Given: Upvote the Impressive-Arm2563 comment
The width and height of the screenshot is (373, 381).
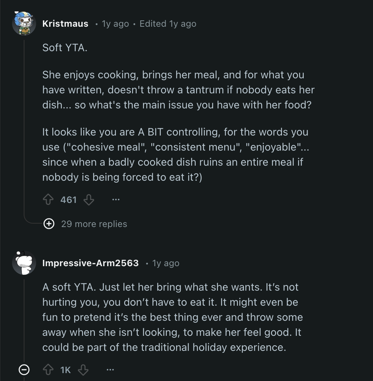Looking at the screenshot, I should click(x=48, y=370).
